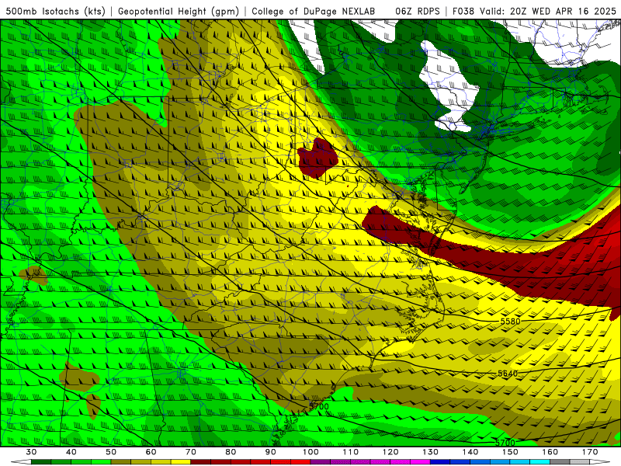Click the 110 knot value on the color scale

click(x=351, y=452)
